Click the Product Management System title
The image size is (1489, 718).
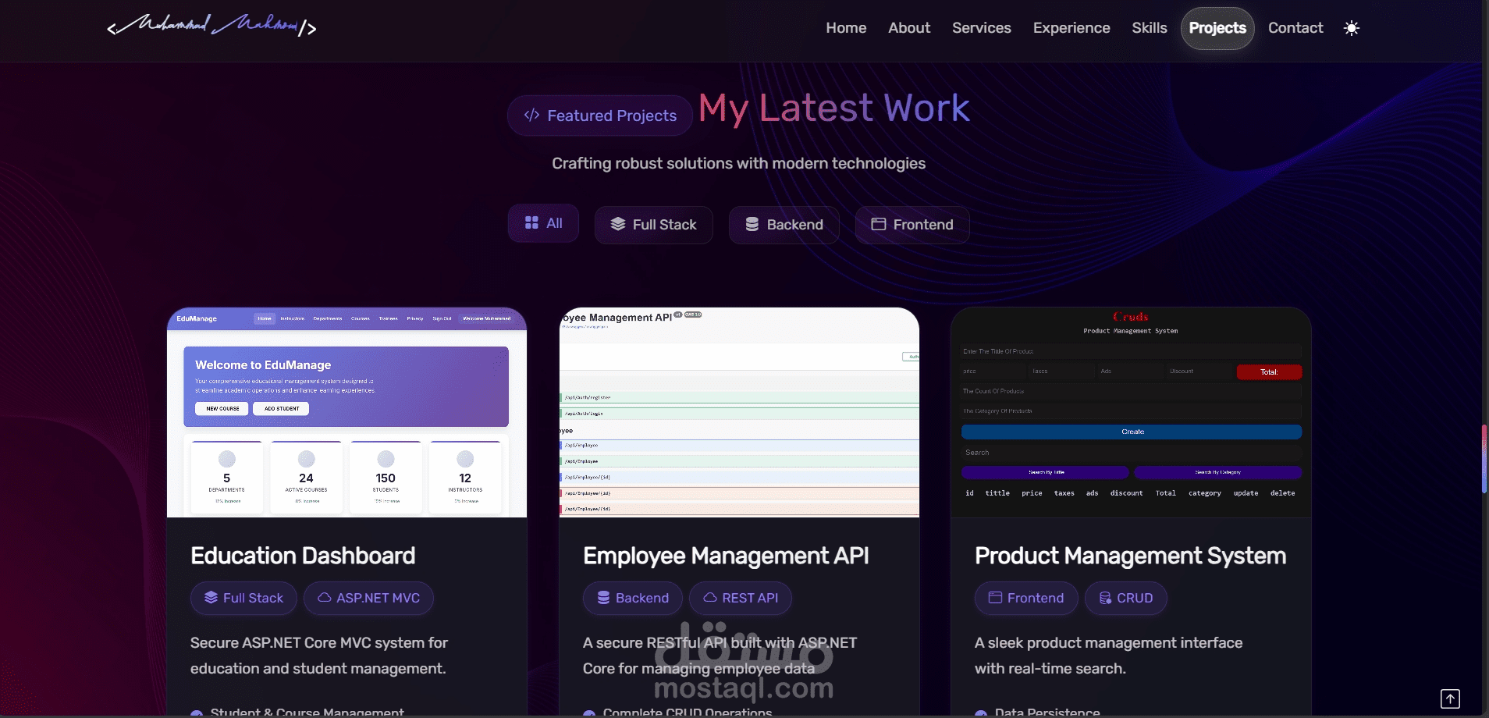[x=1130, y=556]
